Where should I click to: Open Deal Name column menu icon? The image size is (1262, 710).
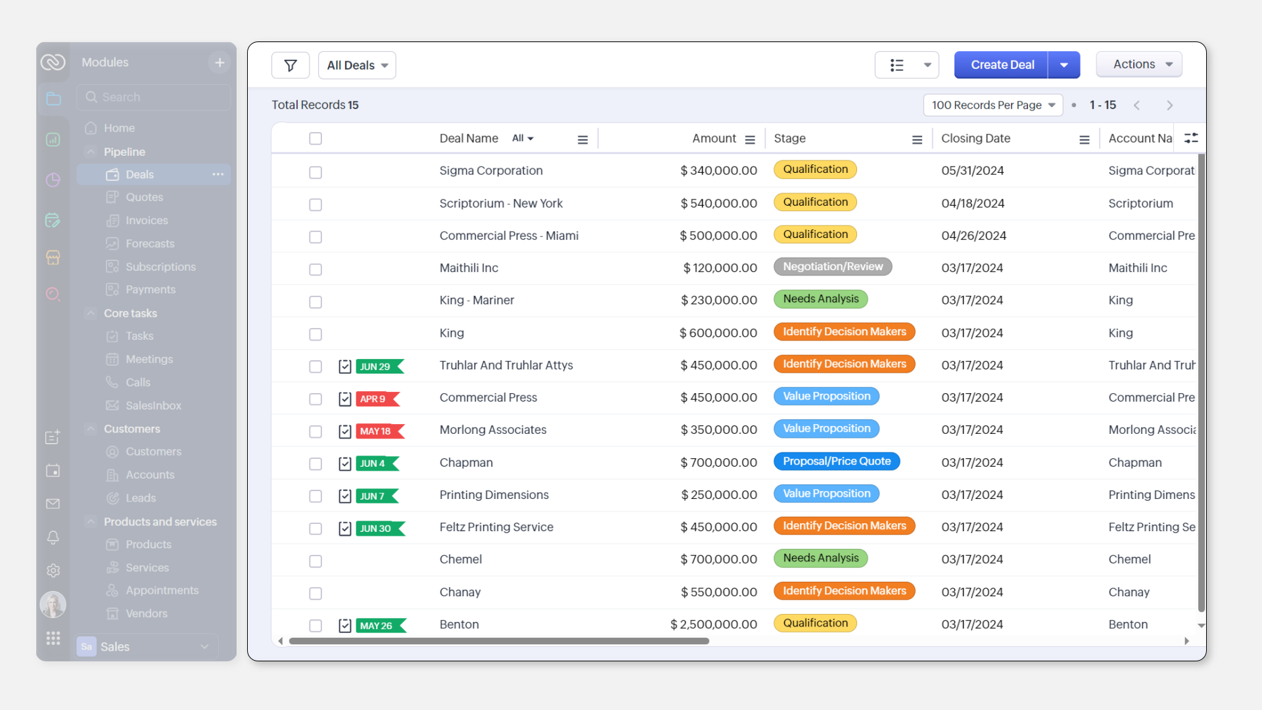point(582,139)
